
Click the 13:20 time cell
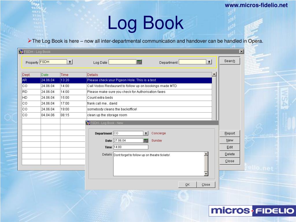coord(73,80)
